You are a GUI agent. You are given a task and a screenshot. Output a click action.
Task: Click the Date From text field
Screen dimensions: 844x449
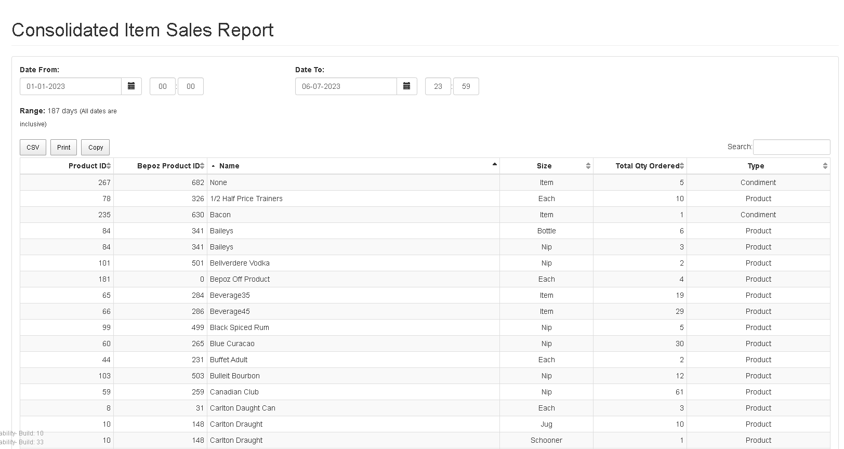point(71,86)
